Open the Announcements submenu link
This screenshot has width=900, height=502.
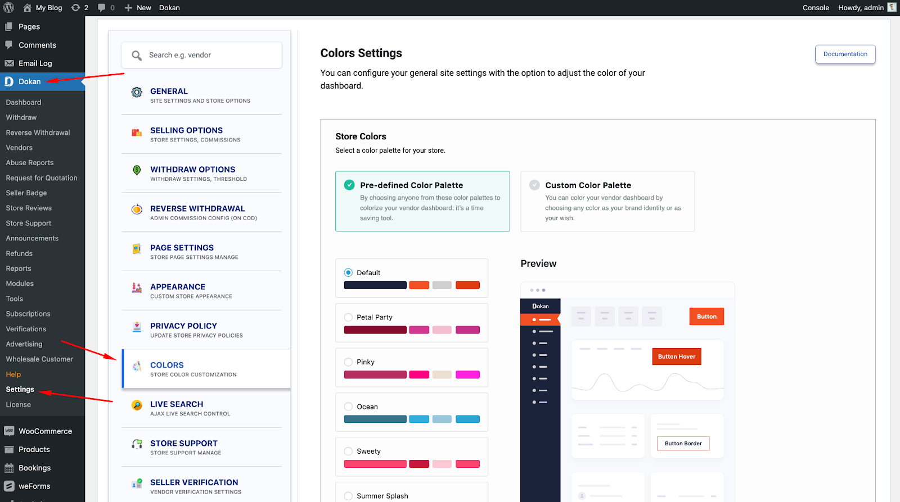pos(32,238)
